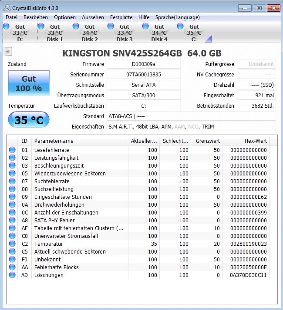283x310 pixels.
Task: Click the Firmware field D100309a
Action: 144,64
